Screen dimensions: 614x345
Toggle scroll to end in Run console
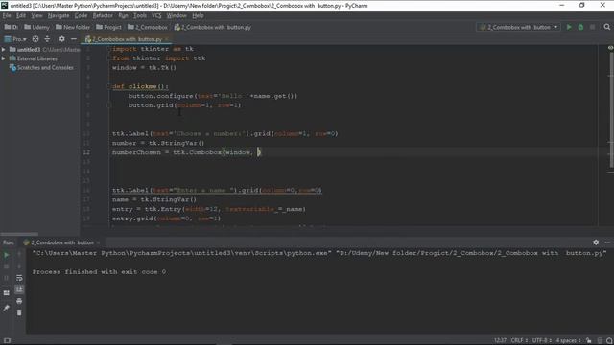tap(19, 289)
